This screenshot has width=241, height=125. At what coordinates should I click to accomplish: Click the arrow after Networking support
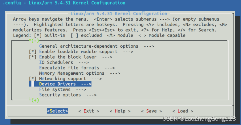(x=97, y=79)
